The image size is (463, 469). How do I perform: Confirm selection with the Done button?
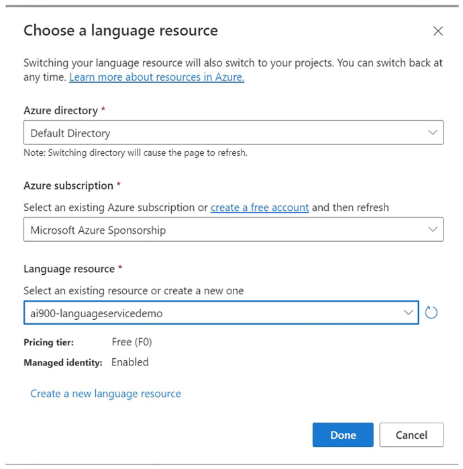343,435
